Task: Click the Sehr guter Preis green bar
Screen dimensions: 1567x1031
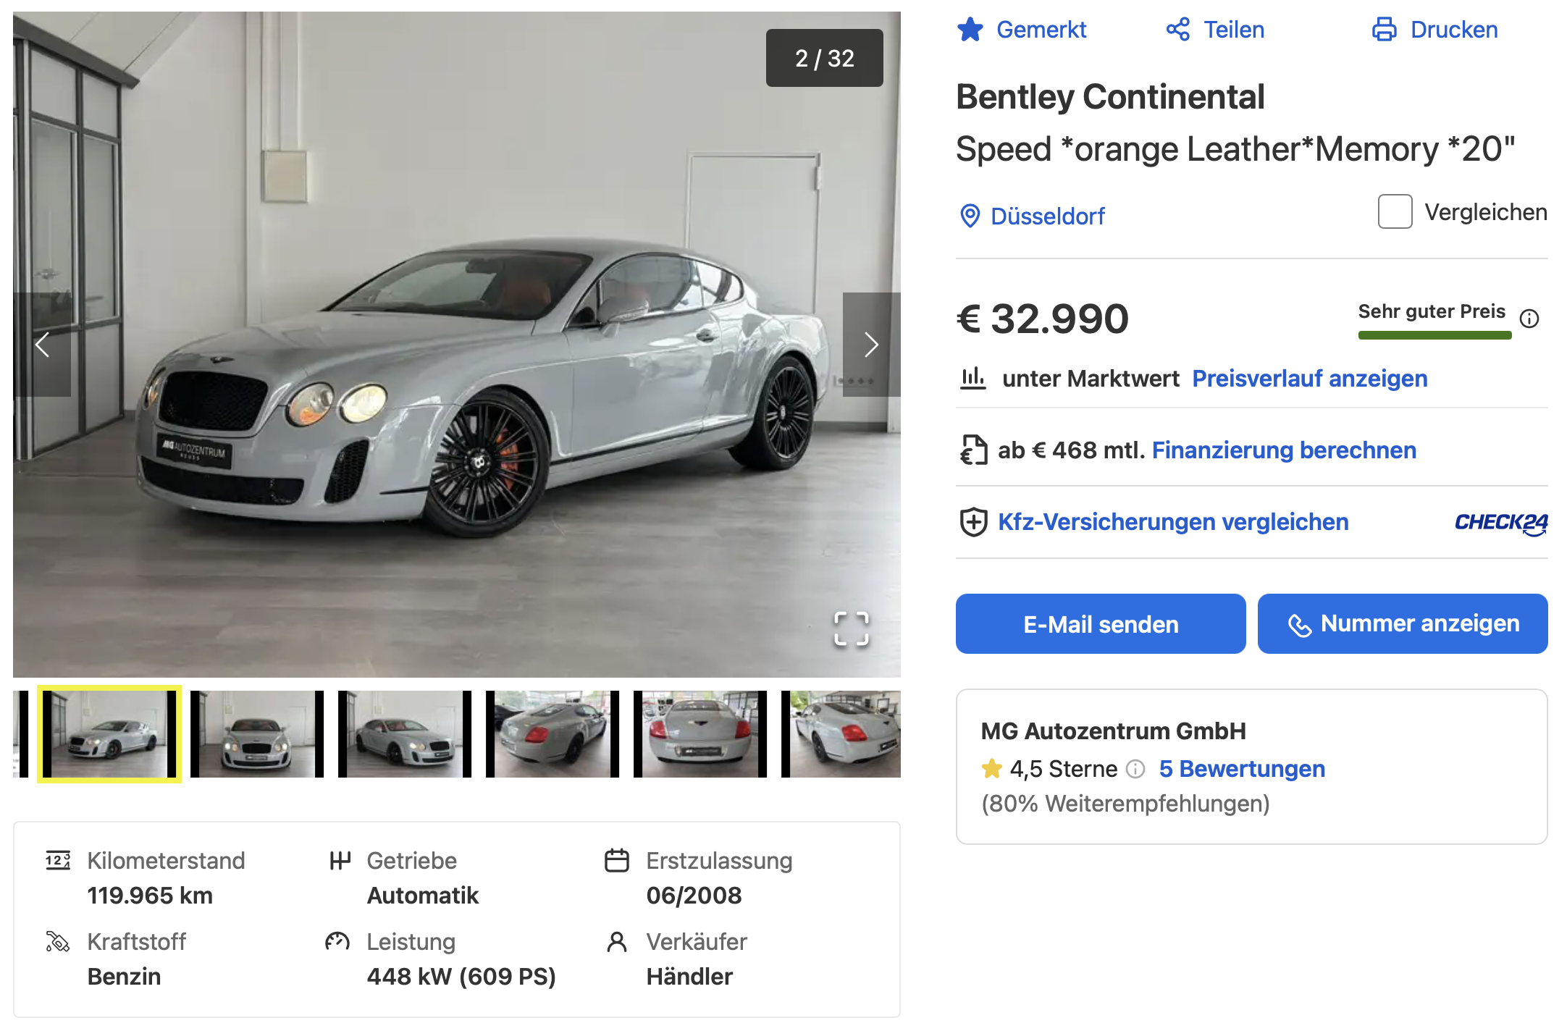Action: 1434,335
